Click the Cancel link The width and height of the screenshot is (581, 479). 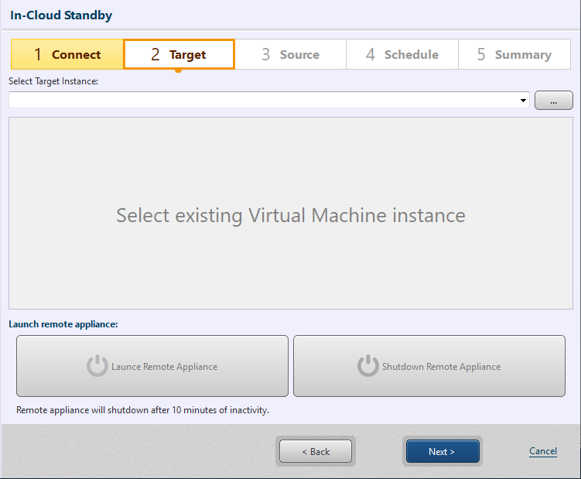[x=542, y=451]
